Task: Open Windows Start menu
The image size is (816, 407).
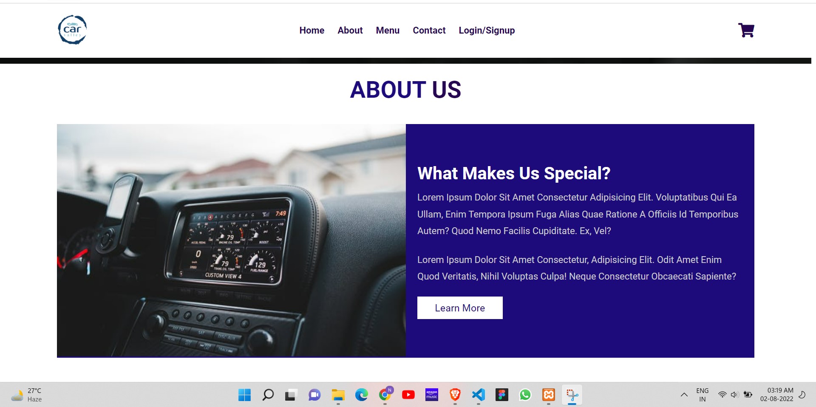Action: coord(244,395)
